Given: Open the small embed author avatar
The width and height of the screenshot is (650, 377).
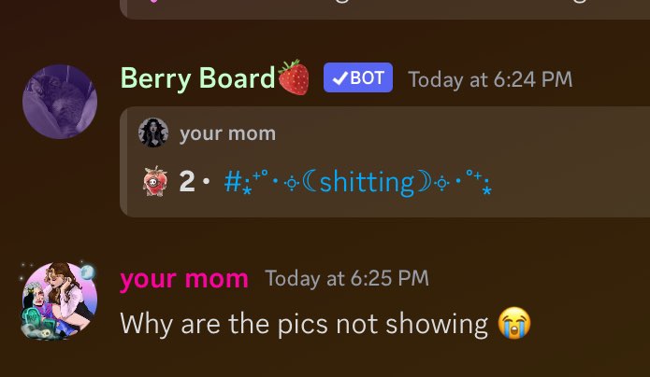Looking at the screenshot, I should tap(153, 133).
